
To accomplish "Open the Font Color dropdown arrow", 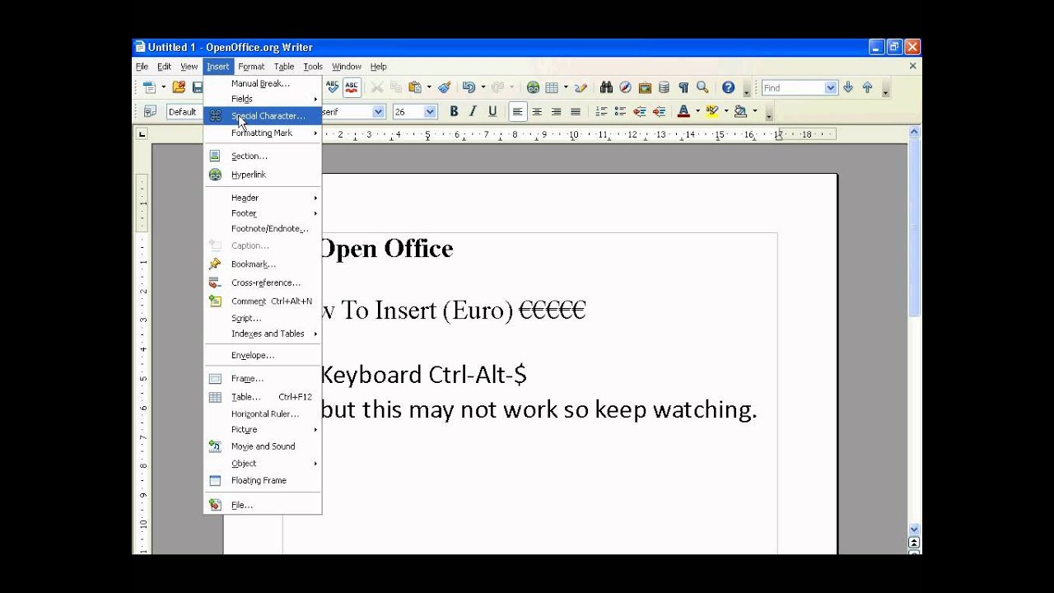I will tap(697, 111).
